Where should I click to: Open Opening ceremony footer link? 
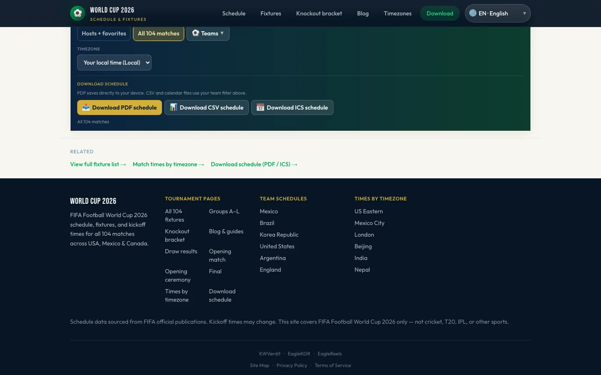[178, 275]
